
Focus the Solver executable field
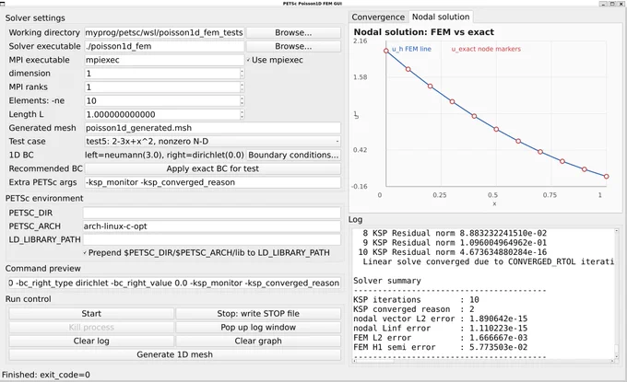(x=164, y=46)
